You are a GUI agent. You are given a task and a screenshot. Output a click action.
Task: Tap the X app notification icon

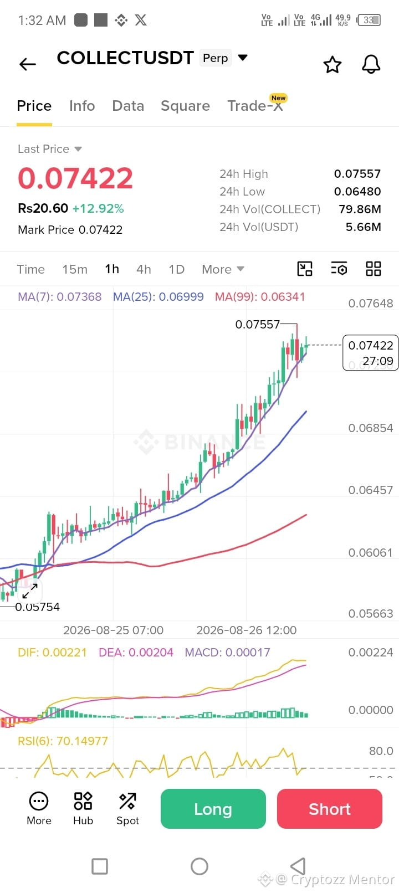point(141,20)
